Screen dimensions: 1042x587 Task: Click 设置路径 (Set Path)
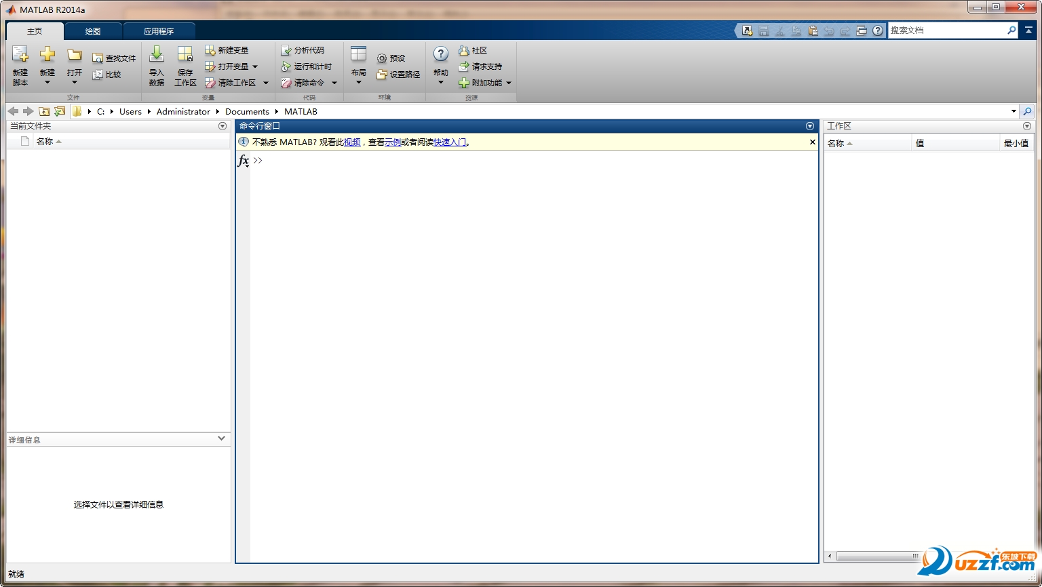click(x=398, y=75)
